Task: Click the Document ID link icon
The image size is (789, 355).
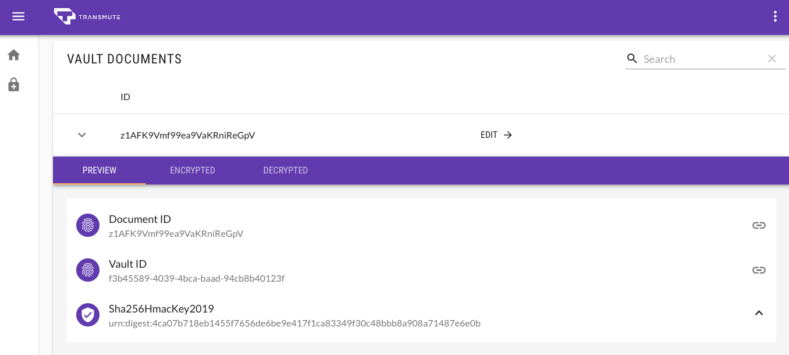Action: [x=759, y=225]
